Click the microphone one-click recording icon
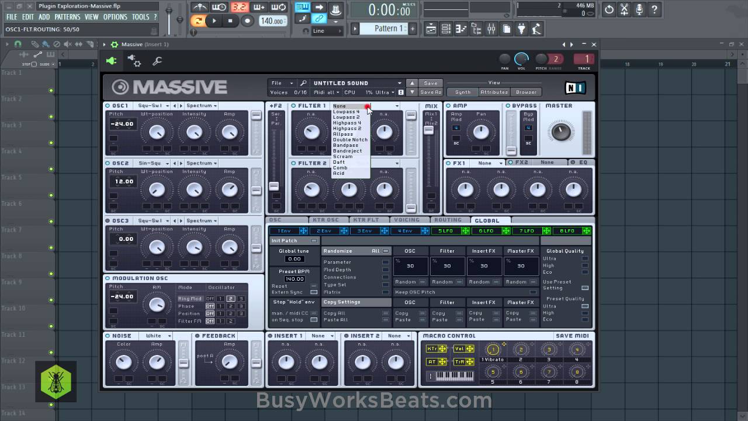The image size is (748, 421). 639,9
